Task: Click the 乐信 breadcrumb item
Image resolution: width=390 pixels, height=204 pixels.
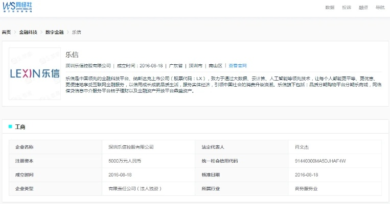Action: click(76, 32)
